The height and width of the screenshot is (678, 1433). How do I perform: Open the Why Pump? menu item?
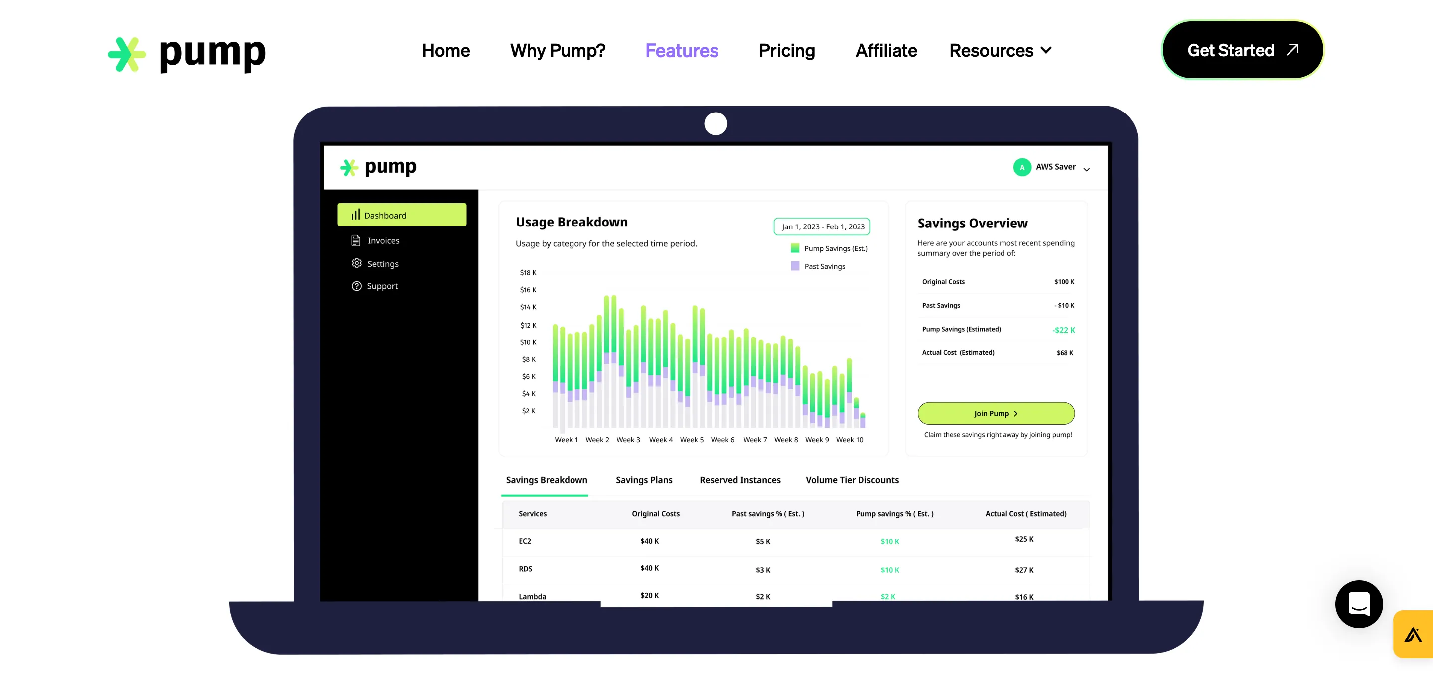tap(558, 51)
